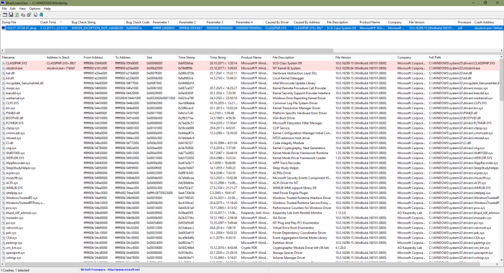Sort lower pane by Filename header
504x273 pixels.
pyautogui.click(x=23, y=57)
